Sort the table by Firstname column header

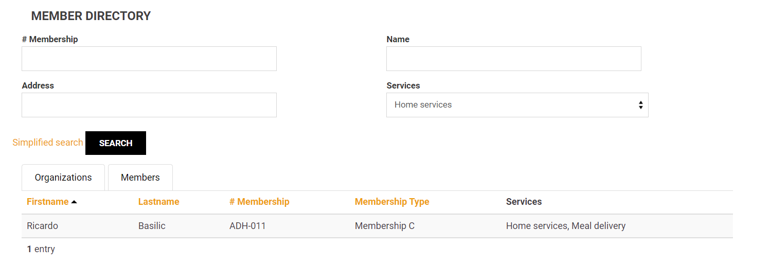tap(47, 202)
